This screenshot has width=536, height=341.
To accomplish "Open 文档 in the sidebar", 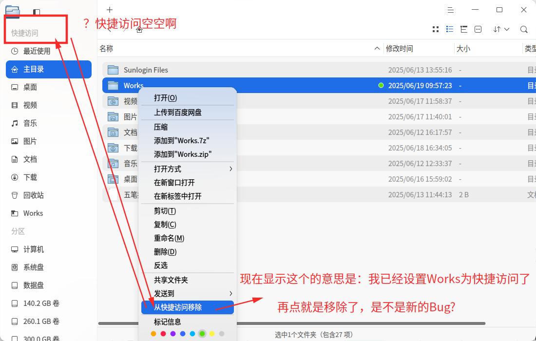I will tap(49, 159).
